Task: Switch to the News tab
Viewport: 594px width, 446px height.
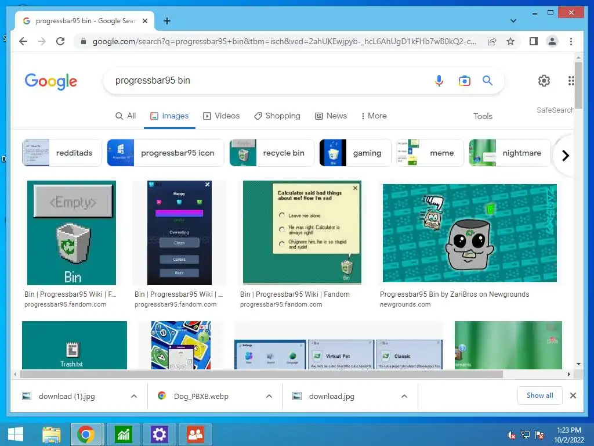Action: 331,116
